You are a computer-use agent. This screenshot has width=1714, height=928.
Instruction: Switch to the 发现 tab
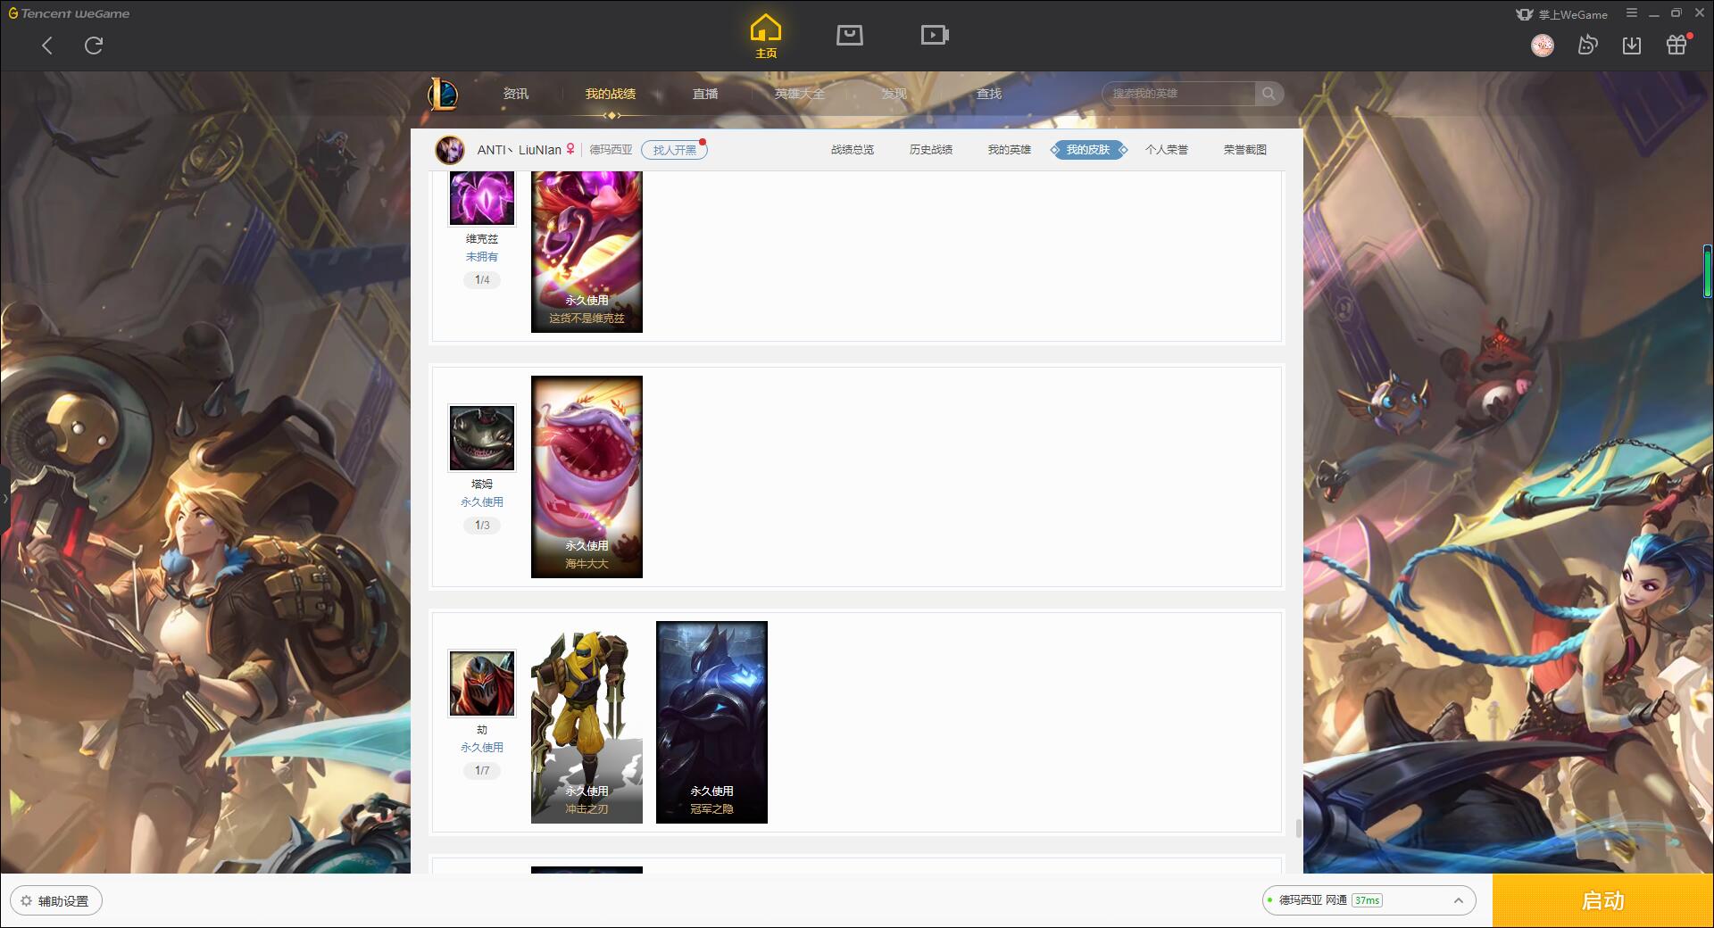pyautogui.click(x=894, y=94)
